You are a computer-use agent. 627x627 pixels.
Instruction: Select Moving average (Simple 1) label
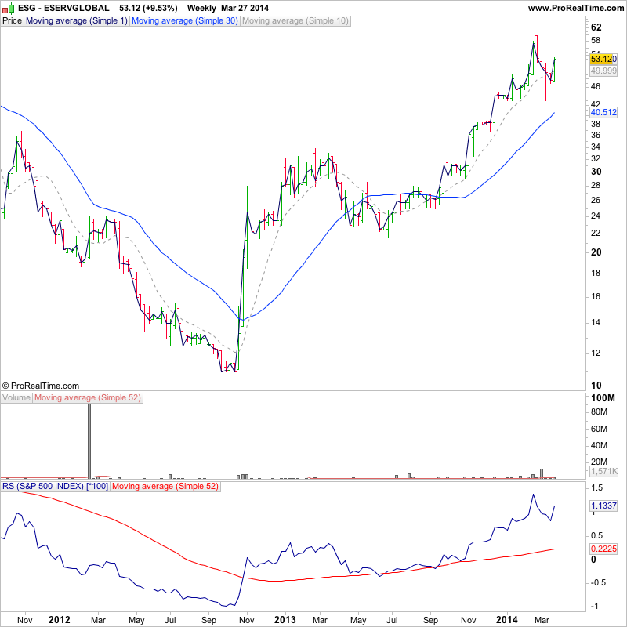pyautogui.click(x=77, y=21)
